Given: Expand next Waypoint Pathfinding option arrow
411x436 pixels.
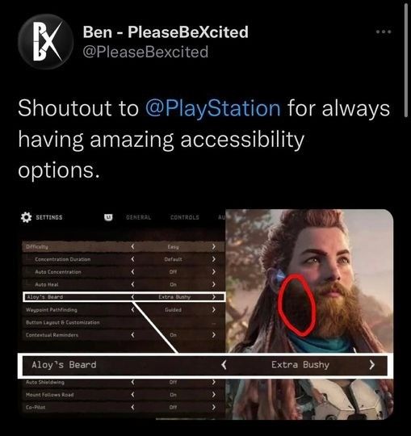Looking at the screenshot, I should [213, 309].
